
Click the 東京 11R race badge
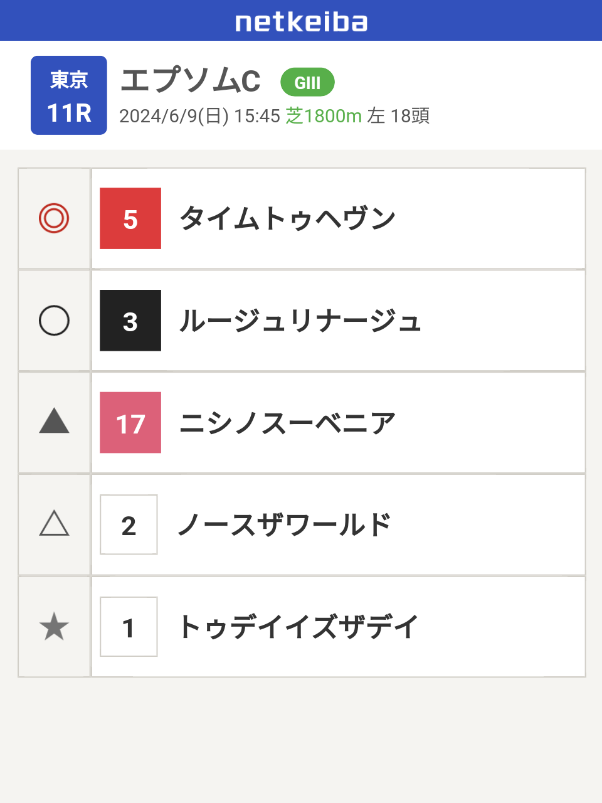point(69,95)
